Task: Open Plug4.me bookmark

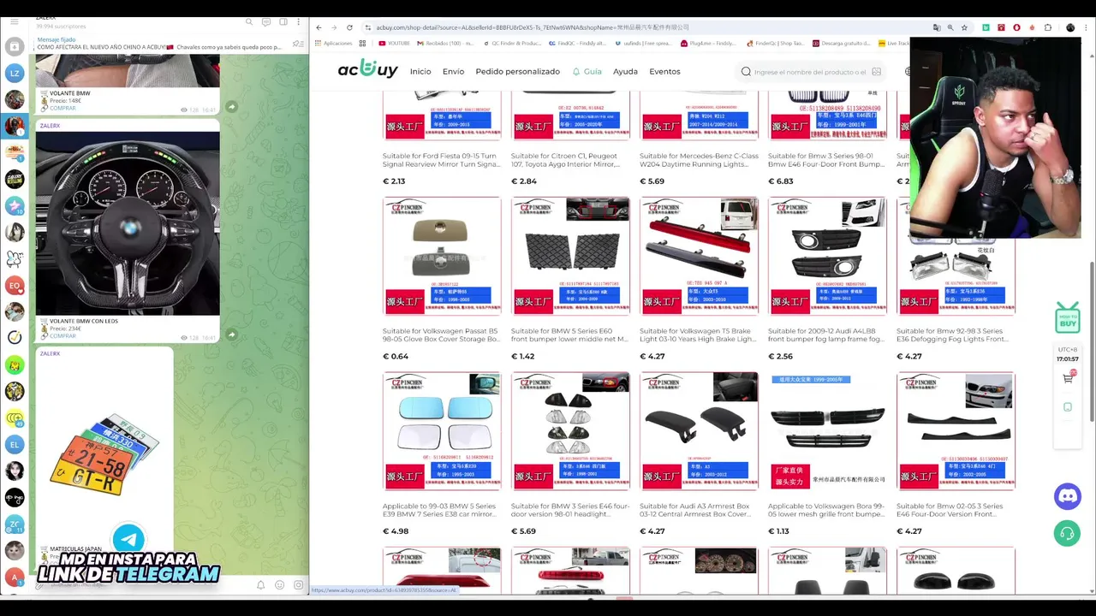Action: point(709,43)
